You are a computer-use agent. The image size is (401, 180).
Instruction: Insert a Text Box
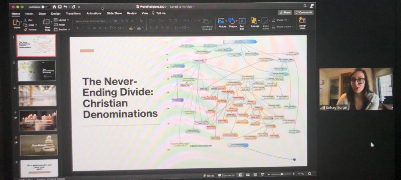(x=242, y=23)
